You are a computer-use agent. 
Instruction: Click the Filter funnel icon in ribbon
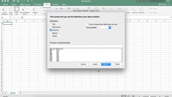[69, 8]
